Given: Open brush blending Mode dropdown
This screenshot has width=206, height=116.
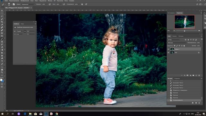Looking at the screenshot, I should (x=28, y=4).
